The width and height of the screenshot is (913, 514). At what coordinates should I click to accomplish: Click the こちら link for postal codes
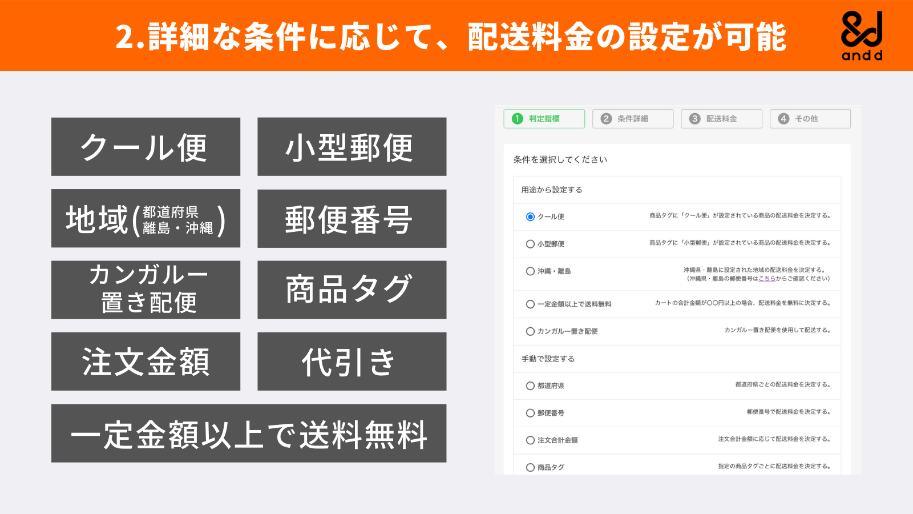(767, 279)
